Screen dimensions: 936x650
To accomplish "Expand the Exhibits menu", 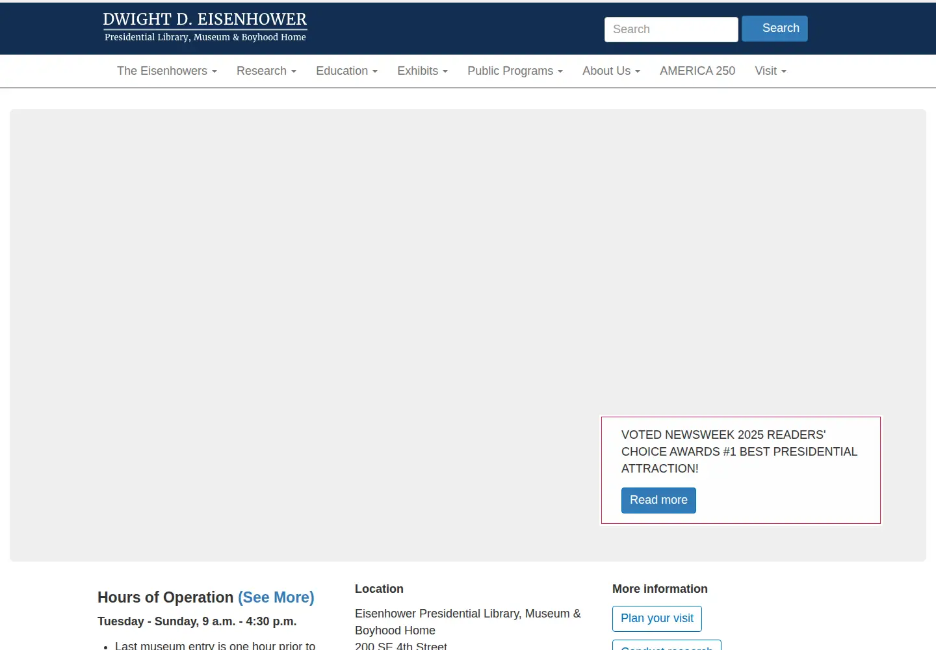I will pos(422,71).
